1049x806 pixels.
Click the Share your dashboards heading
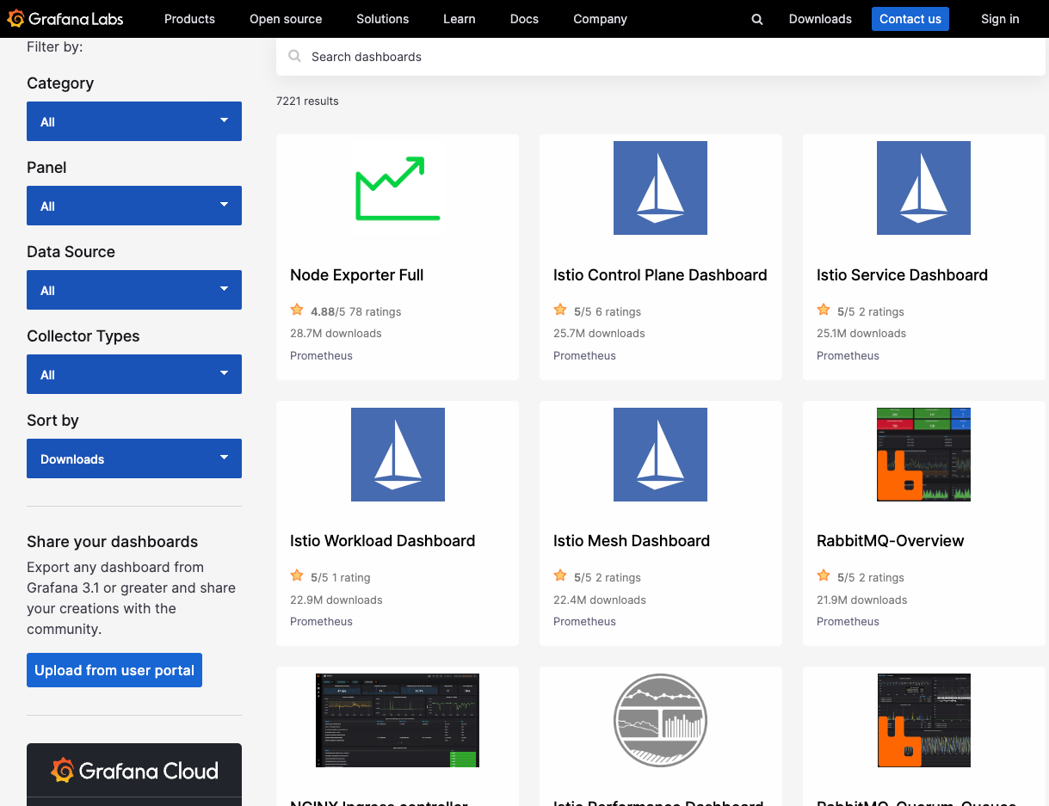pos(113,542)
